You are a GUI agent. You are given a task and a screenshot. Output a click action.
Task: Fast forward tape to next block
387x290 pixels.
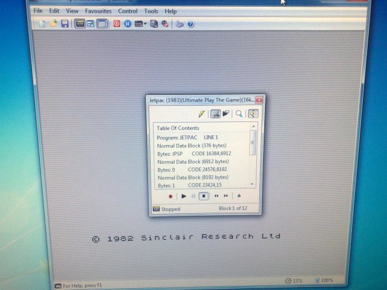(x=226, y=196)
